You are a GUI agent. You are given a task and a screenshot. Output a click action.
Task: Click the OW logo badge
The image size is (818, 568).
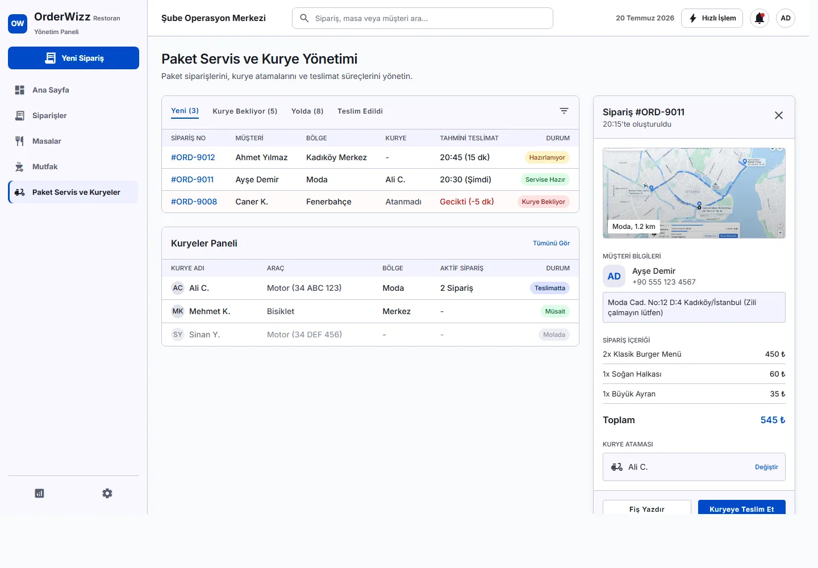[x=18, y=23]
